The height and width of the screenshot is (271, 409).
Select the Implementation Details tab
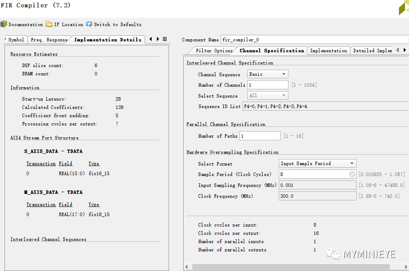108,40
